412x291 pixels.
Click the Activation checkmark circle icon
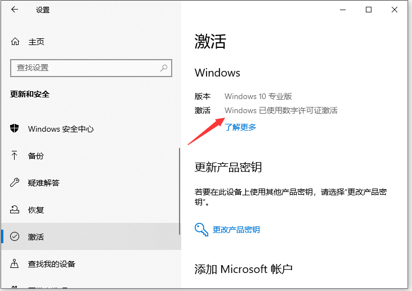(x=15, y=237)
